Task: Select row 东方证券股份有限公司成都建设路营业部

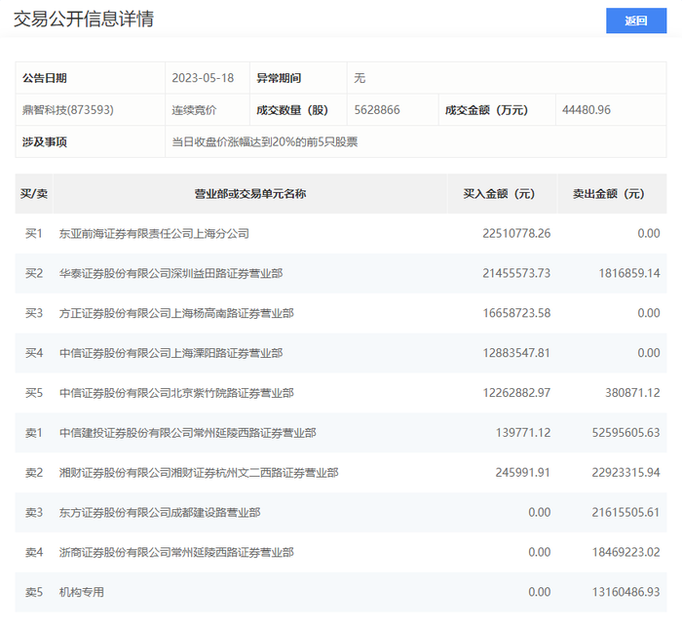Action: [x=341, y=513]
